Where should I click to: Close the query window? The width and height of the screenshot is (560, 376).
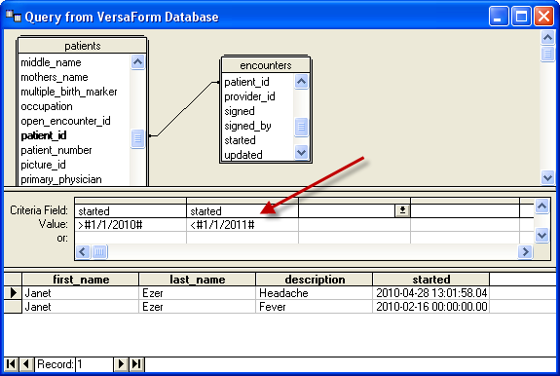(x=543, y=17)
